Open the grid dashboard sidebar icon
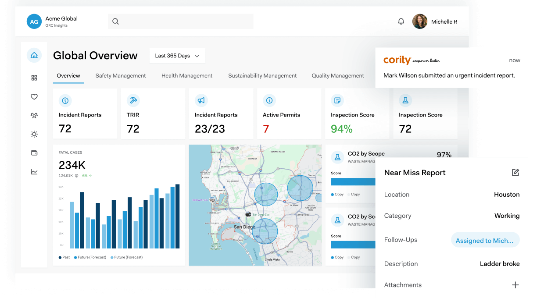 (34, 78)
